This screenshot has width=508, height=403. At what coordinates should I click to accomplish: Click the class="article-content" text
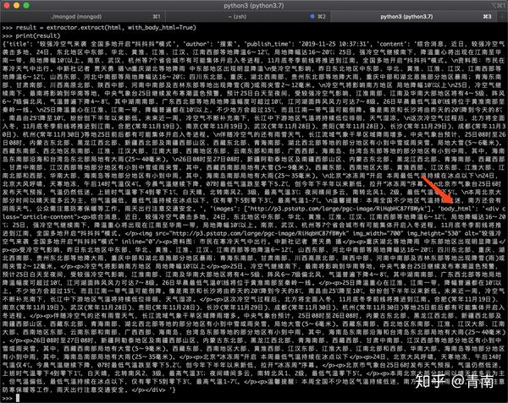point(41,217)
